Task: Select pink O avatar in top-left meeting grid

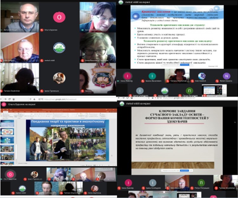Action: pyautogui.click(x=59, y=17)
